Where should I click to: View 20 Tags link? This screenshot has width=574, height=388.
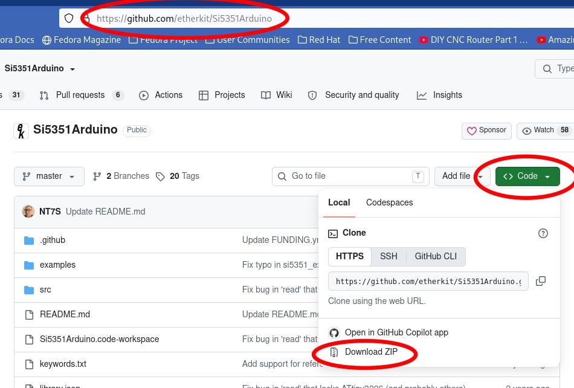(x=178, y=176)
